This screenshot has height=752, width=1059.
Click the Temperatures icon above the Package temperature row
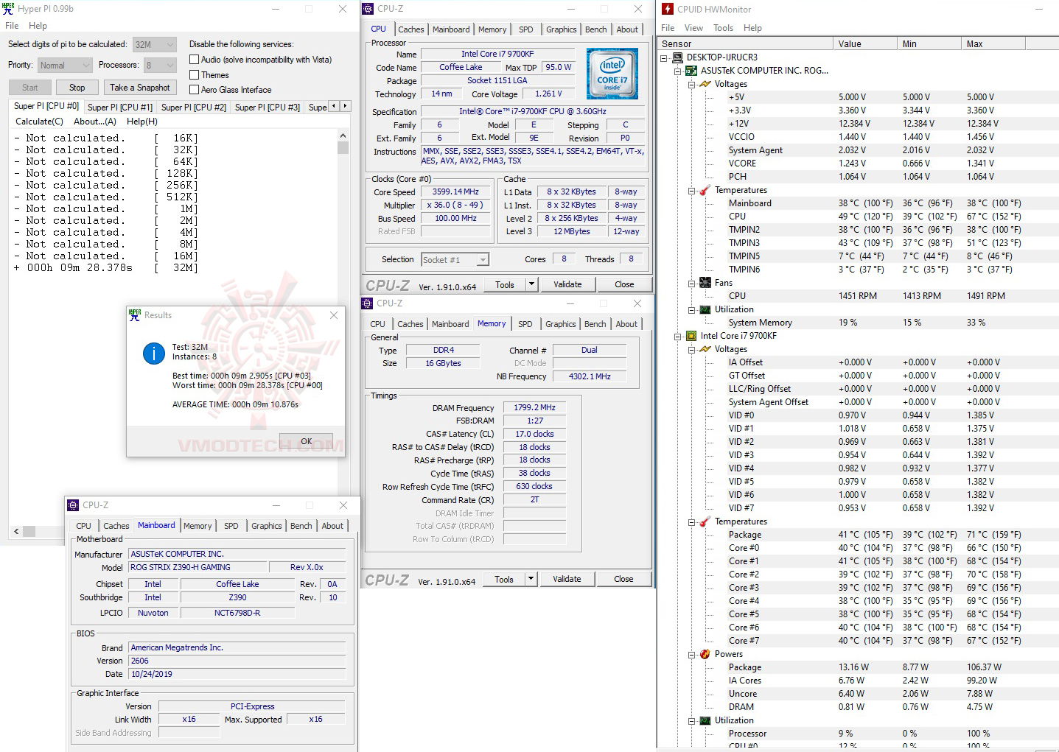705,521
